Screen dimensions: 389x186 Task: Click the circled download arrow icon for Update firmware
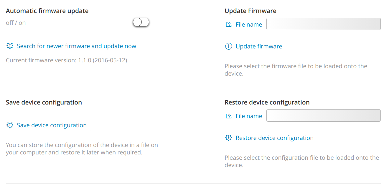[x=228, y=46]
